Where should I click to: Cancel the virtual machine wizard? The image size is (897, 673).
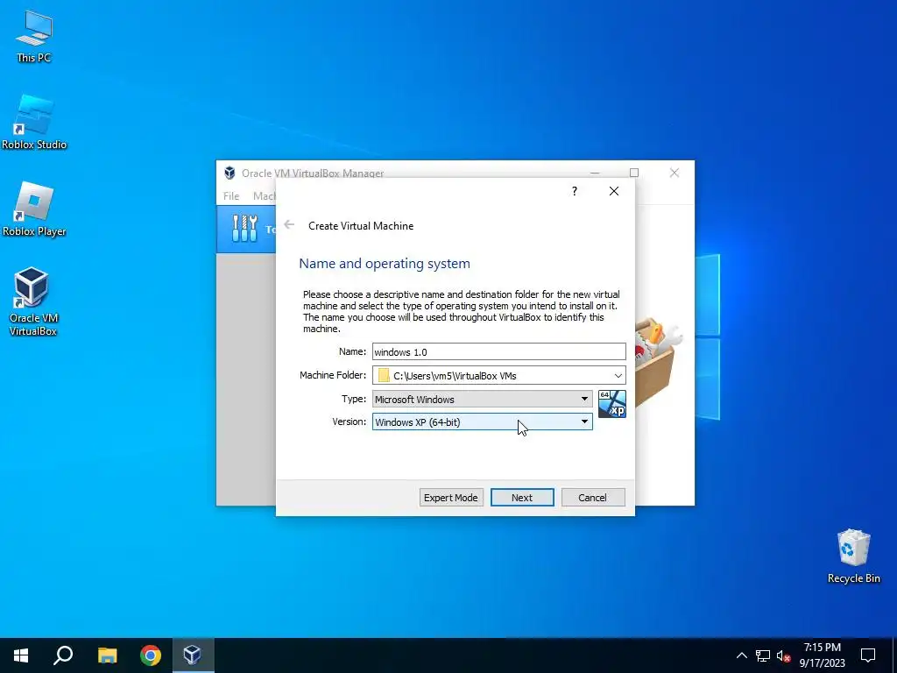click(x=593, y=498)
